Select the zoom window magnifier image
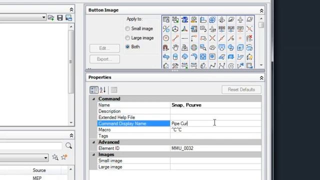This screenshot has width=320, height=180. pos(203,47)
